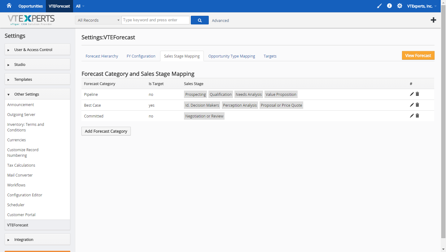This screenshot has width=446, height=252.
Task: Click the Value Proposition stage tag
Action: [x=281, y=94]
